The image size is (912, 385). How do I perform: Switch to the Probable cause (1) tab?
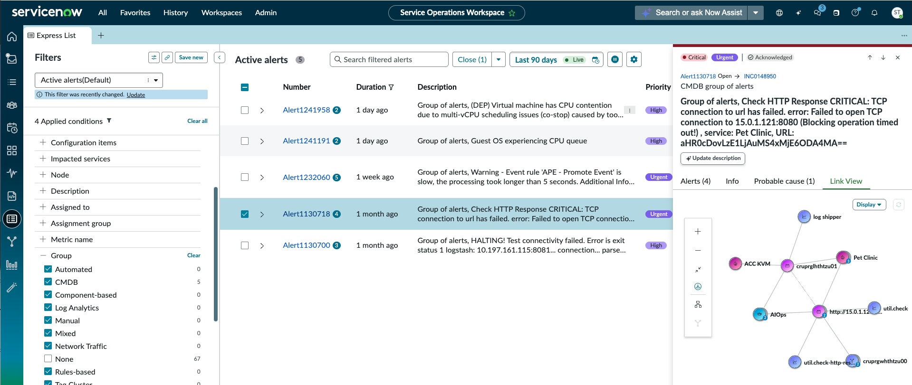[x=784, y=181]
